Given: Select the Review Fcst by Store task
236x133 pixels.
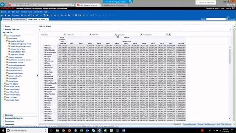Looking at the screenshot, I should tap(18, 52).
